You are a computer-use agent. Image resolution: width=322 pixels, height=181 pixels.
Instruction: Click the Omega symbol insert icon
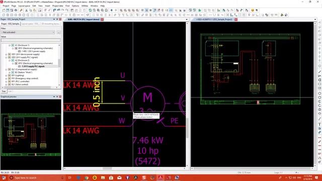pyautogui.click(x=74, y=15)
